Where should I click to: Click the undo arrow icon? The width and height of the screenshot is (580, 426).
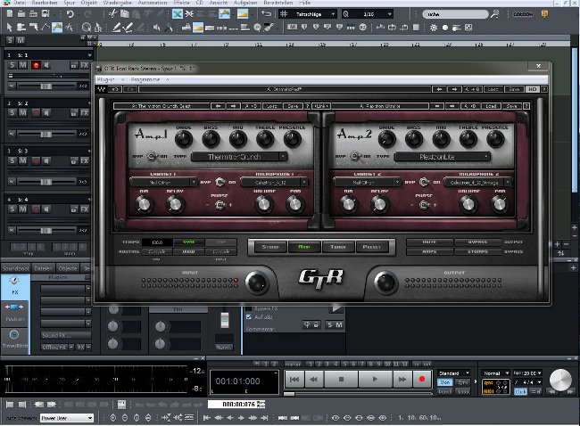(70, 14)
